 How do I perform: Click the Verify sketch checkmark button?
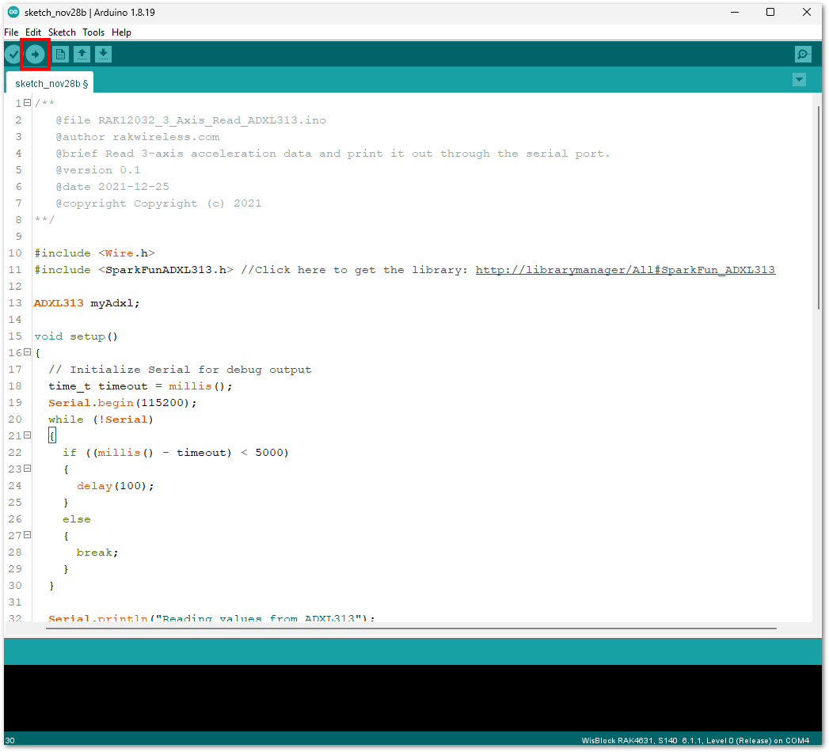click(x=13, y=54)
